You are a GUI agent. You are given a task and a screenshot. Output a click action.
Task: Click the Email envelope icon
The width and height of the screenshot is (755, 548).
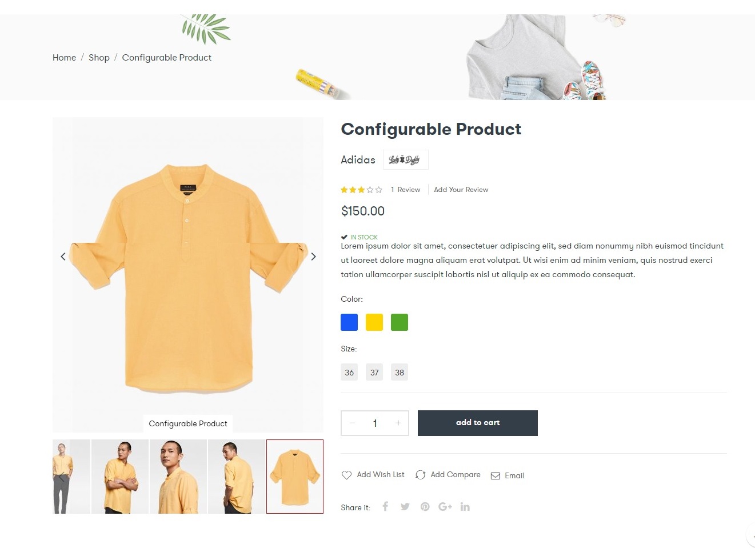(x=496, y=476)
